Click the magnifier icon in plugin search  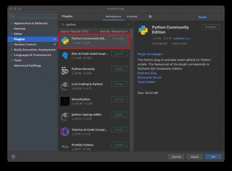point(63,25)
